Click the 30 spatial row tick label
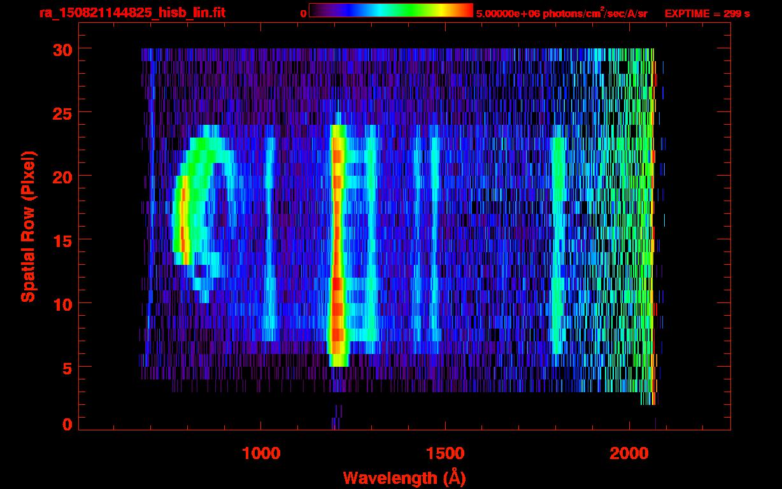The width and height of the screenshot is (782, 489). (62, 49)
